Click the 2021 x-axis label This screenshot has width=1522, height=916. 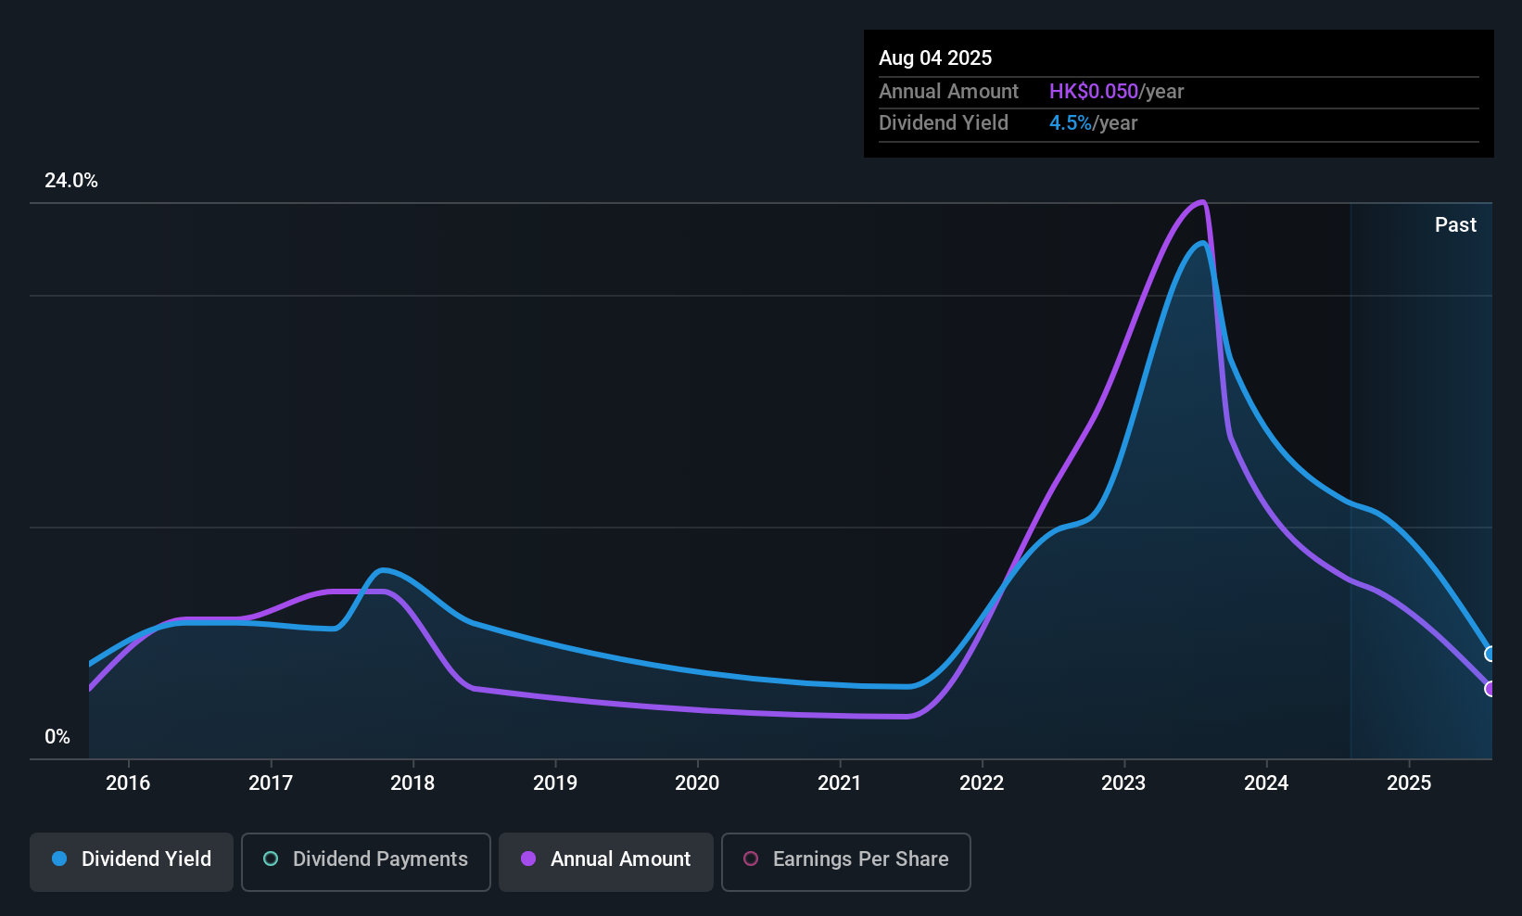[840, 783]
